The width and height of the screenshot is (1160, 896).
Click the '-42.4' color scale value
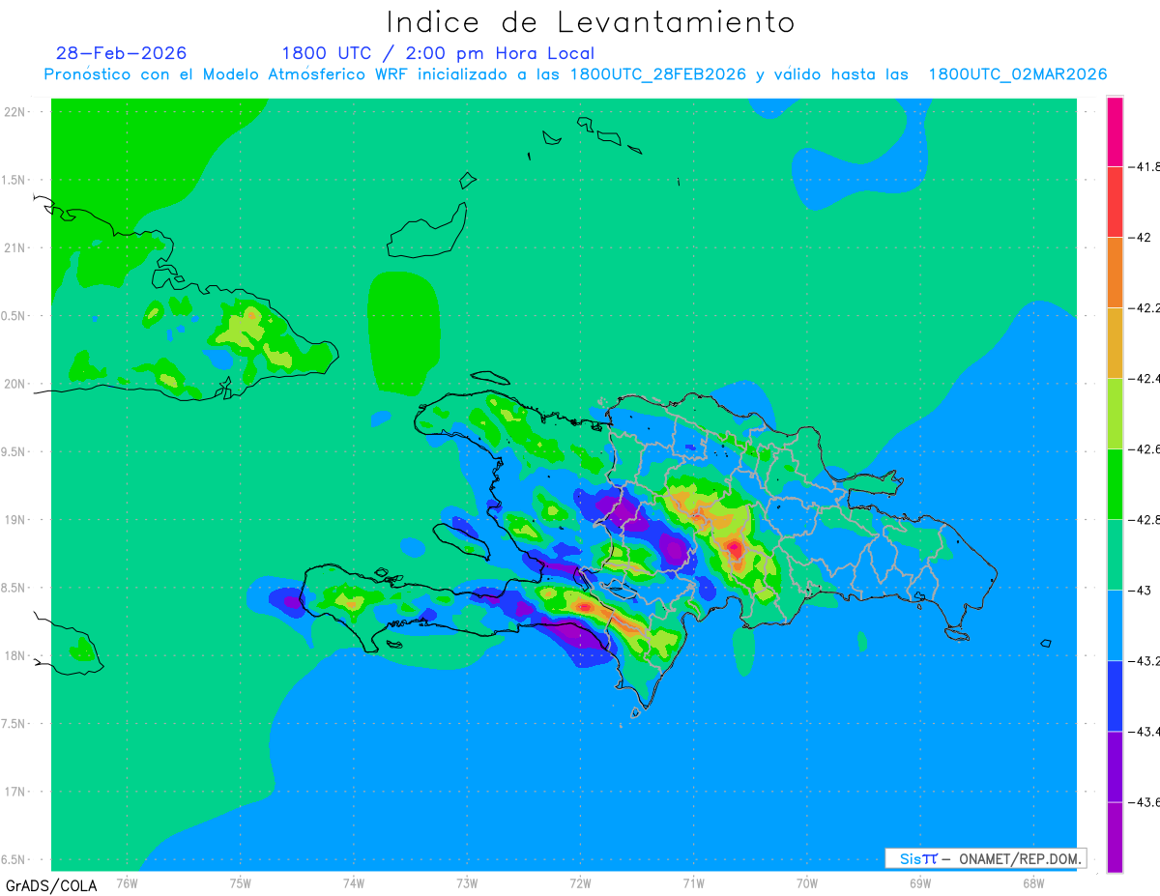[1145, 378]
